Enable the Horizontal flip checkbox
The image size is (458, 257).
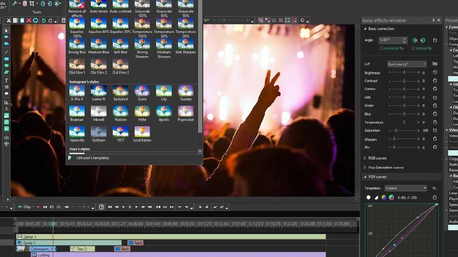click(382, 48)
